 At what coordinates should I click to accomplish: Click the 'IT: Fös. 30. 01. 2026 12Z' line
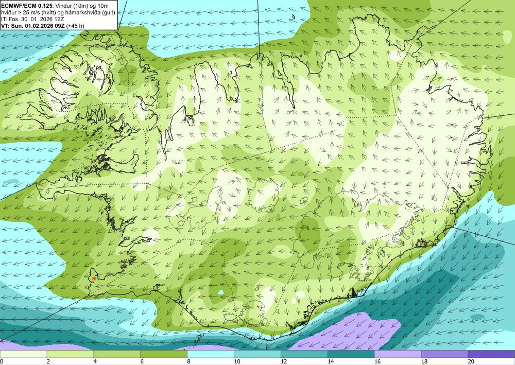[32, 19]
